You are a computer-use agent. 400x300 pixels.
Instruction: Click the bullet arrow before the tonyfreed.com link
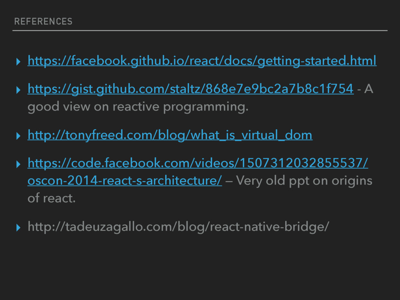[x=17, y=136]
